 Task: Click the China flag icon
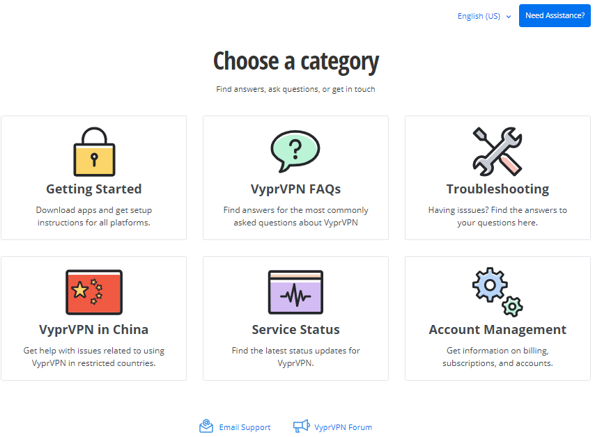[x=94, y=292]
